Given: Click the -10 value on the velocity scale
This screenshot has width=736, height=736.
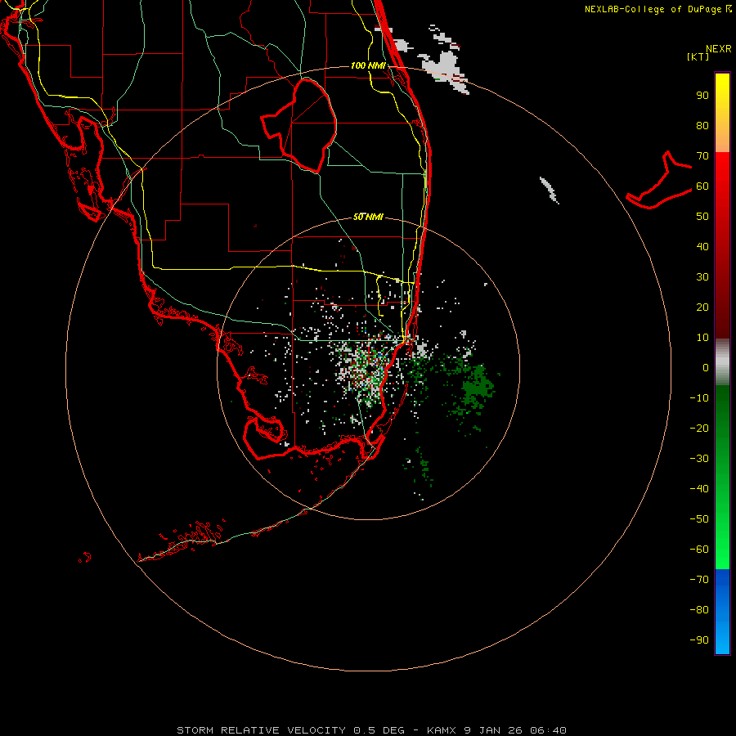Looking at the screenshot, I should (699, 398).
